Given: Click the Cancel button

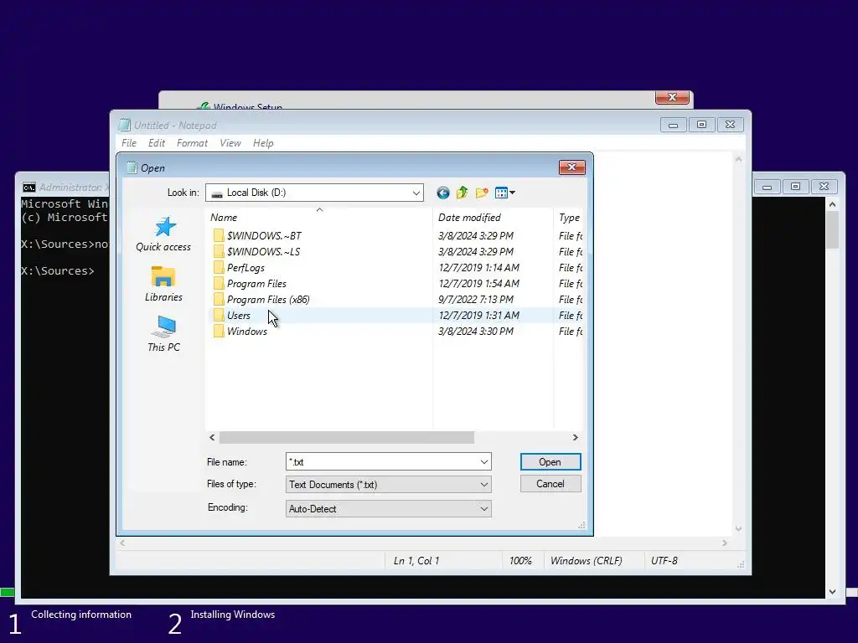Looking at the screenshot, I should (x=550, y=484).
